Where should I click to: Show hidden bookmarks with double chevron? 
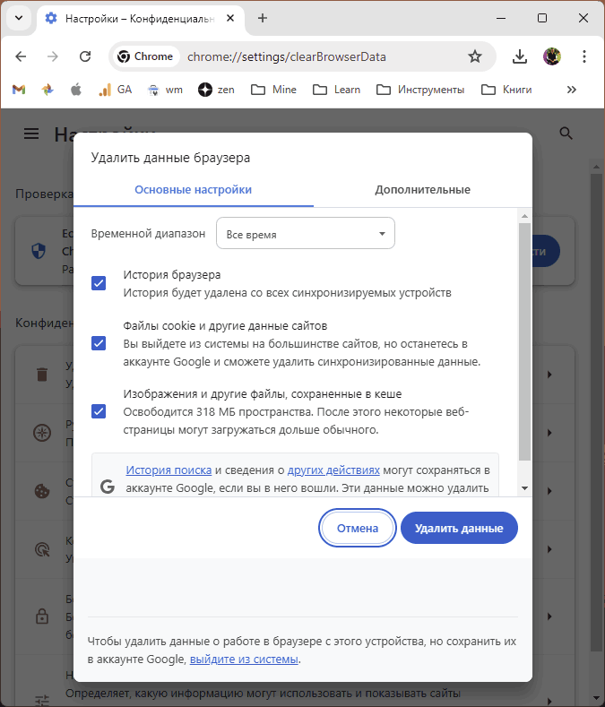pyautogui.click(x=572, y=90)
